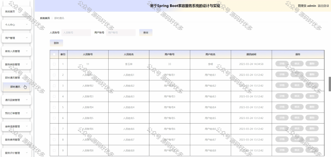Expand the 服务类别管理 sidebar menu
331x157 pixels.
pos(16,64)
